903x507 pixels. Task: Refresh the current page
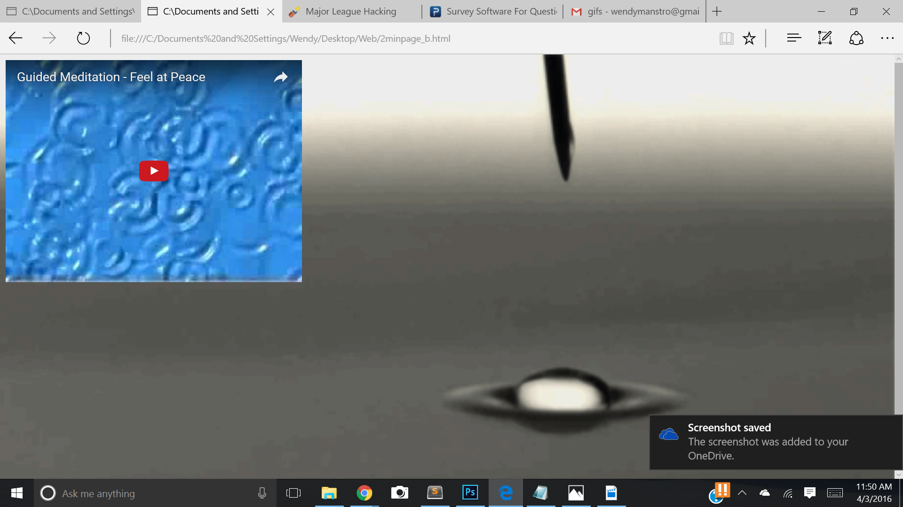(x=83, y=38)
